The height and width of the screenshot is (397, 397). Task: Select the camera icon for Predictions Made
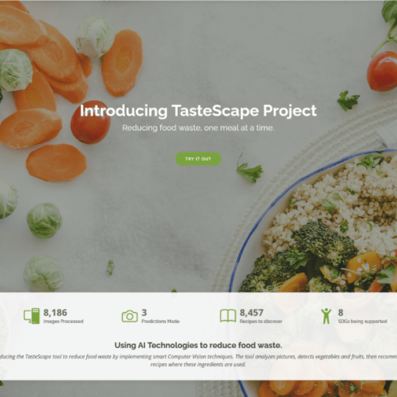129,316
